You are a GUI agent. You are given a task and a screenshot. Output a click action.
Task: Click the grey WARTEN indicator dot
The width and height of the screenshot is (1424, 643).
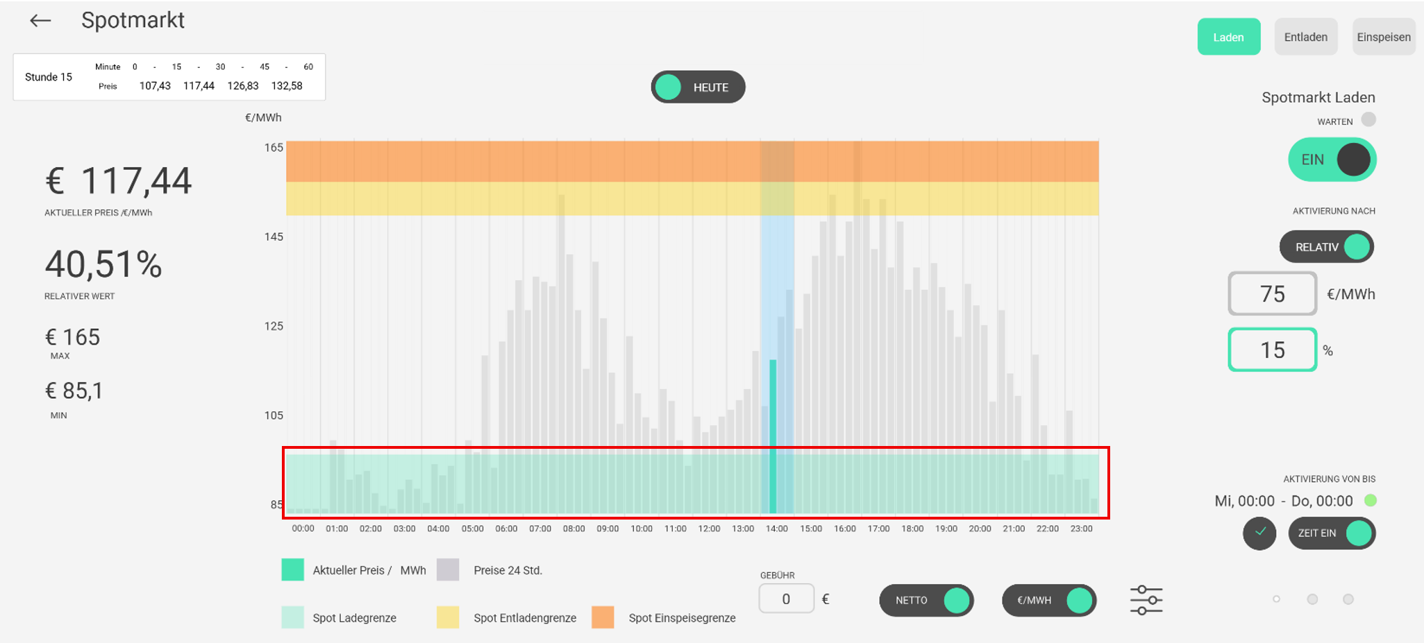point(1368,119)
